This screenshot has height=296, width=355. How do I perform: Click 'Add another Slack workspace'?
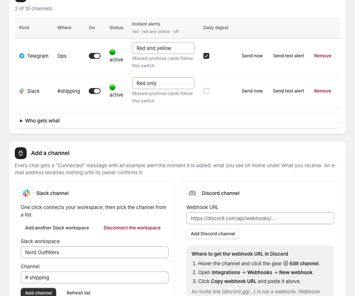(57, 228)
